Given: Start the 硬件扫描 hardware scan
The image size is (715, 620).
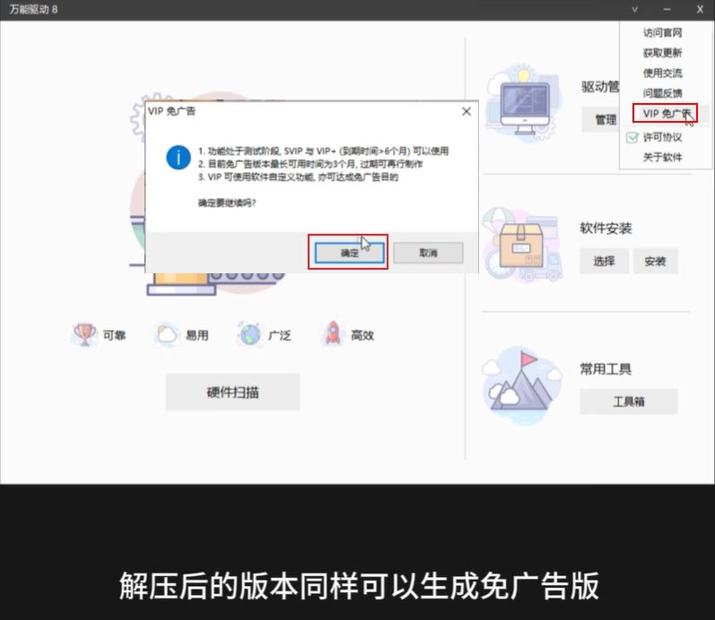Looking at the screenshot, I should pos(232,392).
